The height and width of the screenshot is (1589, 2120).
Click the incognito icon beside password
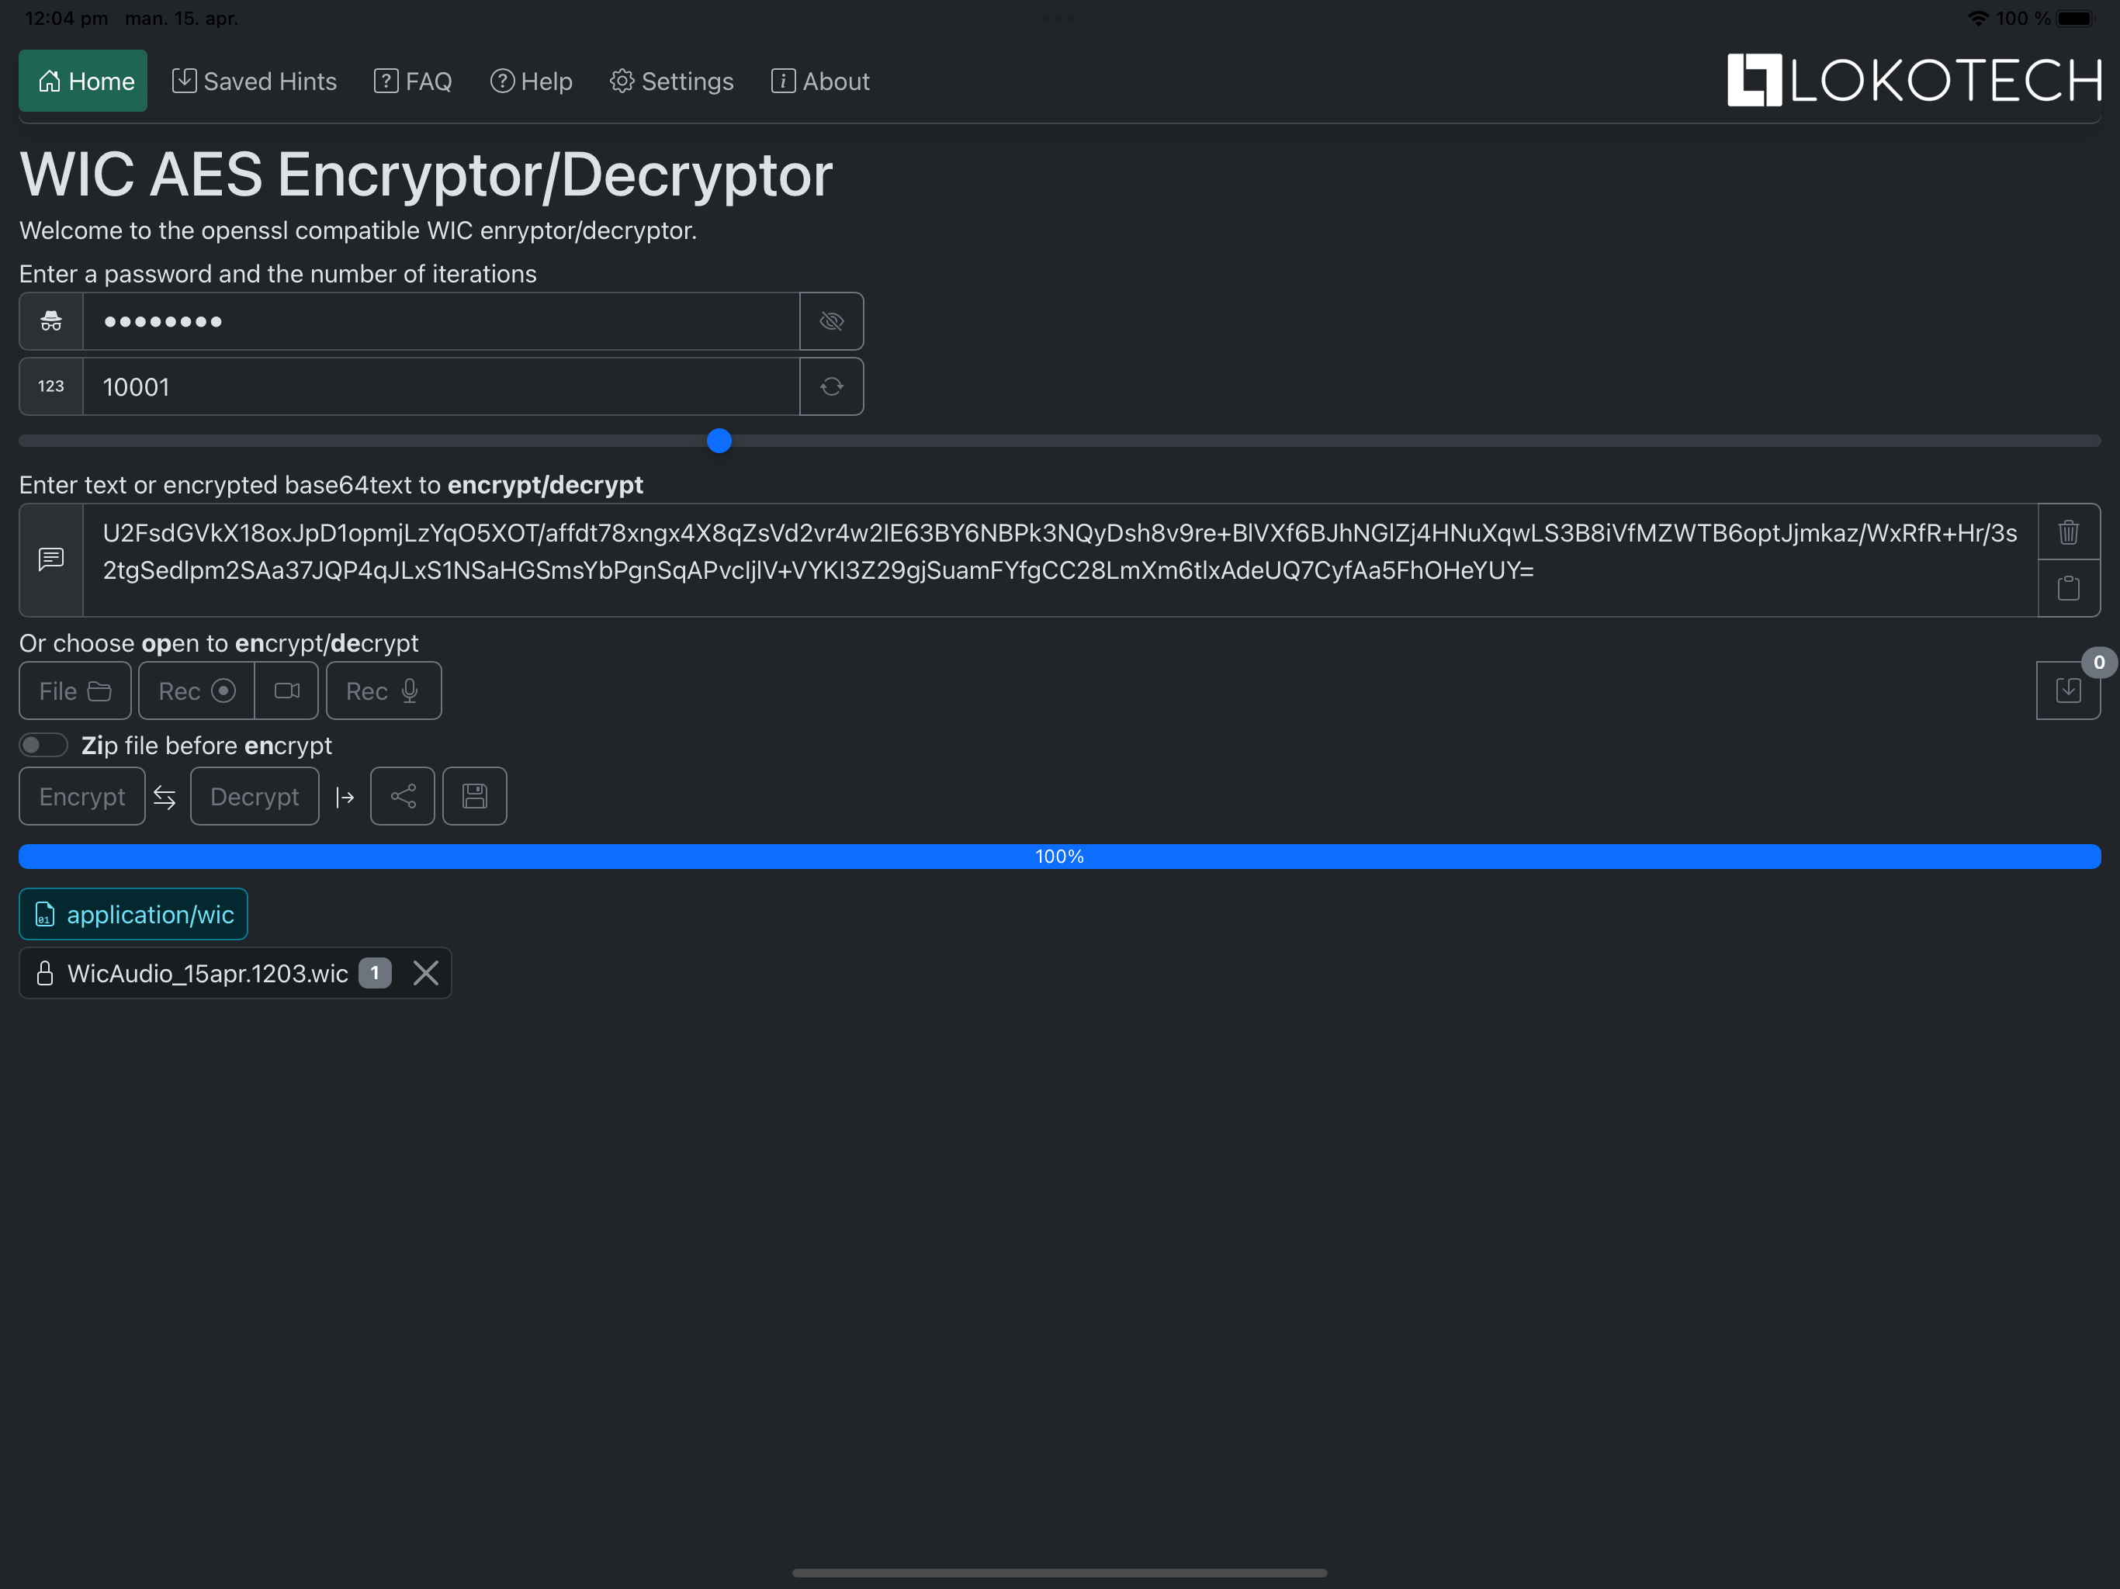[52, 321]
